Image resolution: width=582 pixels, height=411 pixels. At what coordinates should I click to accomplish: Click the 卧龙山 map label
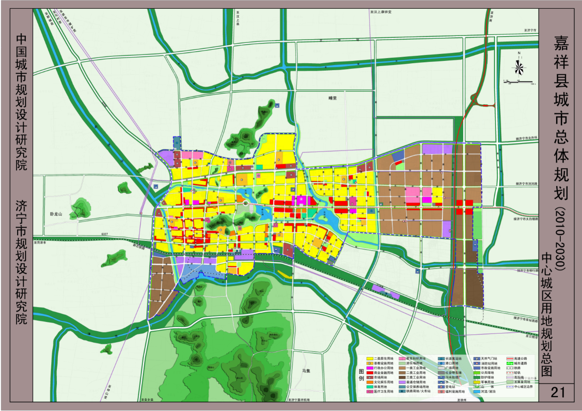click(56, 214)
